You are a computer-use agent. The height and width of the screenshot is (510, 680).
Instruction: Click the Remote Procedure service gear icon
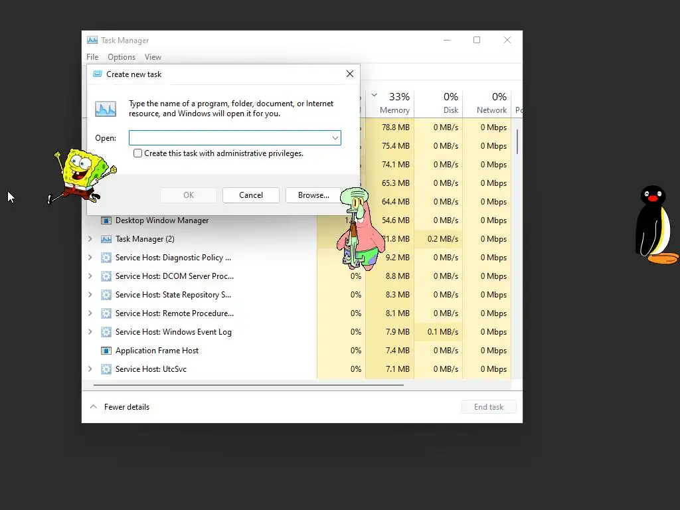(106, 313)
